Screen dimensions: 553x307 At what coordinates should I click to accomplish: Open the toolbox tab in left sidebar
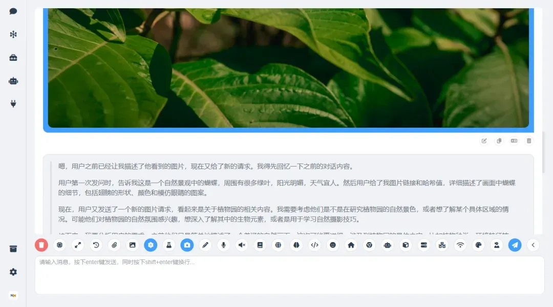[13, 58]
